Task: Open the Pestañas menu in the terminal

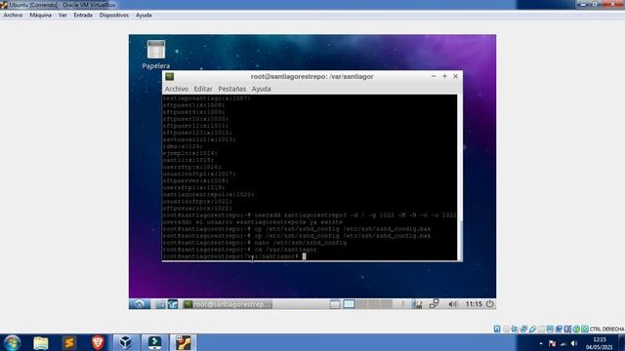Action: click(232, 89)
